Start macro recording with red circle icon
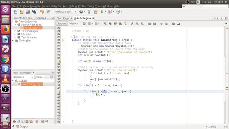The width and height of the screenshot is (229, 129). (161, 24)
